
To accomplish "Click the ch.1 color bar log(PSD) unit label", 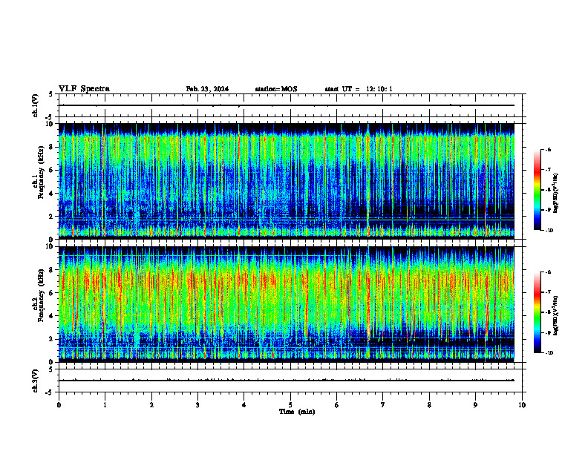I will point(556,194).
